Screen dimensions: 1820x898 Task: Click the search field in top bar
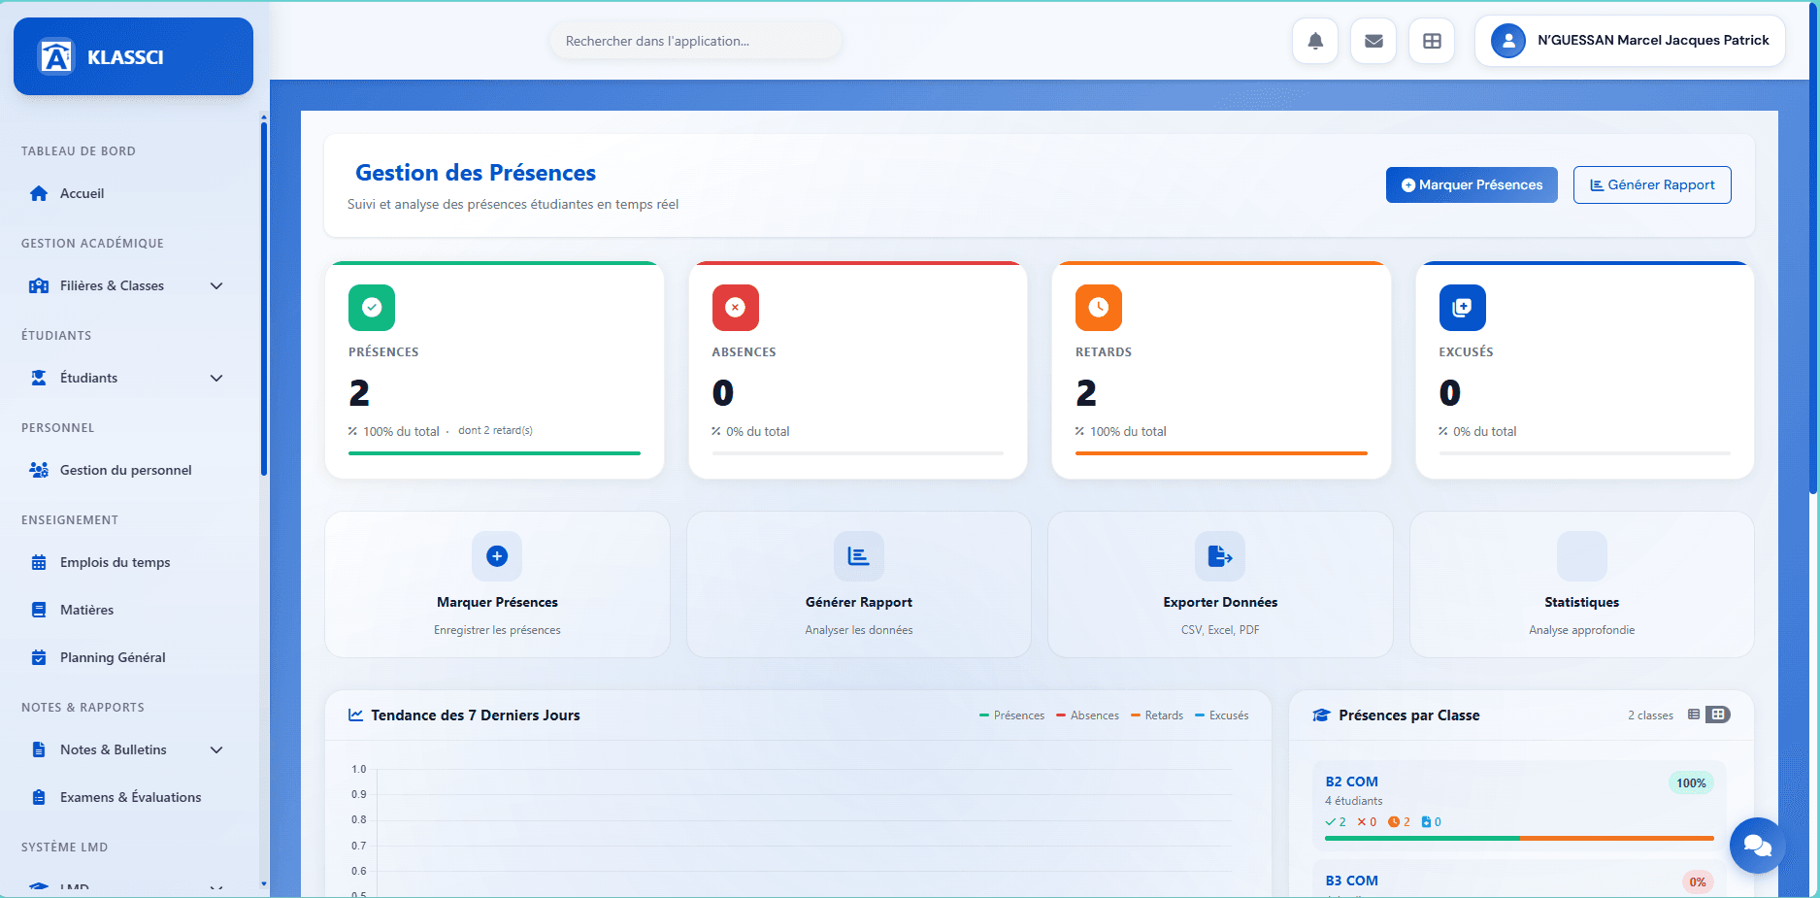[695, 40]
